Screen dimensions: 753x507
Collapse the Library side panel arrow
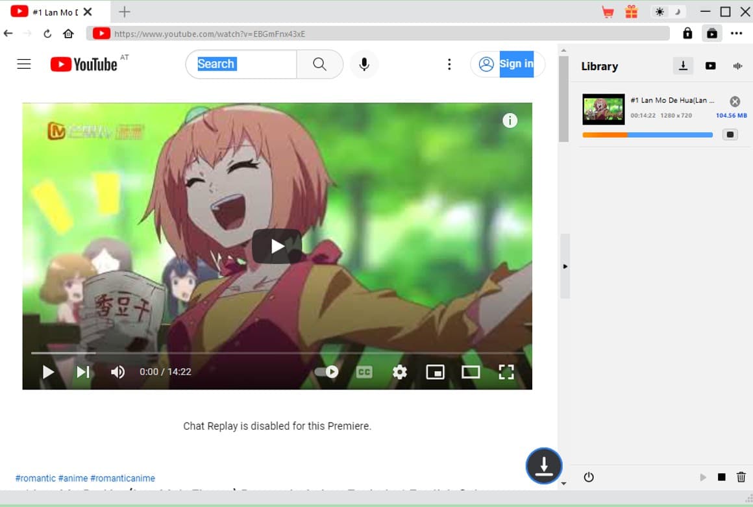click(565, 266)
